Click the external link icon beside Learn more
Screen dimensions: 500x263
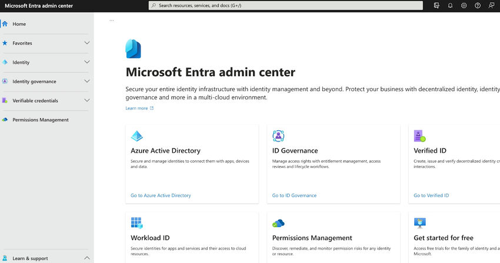[152, 108]
